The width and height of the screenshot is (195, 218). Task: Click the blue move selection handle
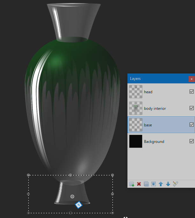tap(79, 205)
